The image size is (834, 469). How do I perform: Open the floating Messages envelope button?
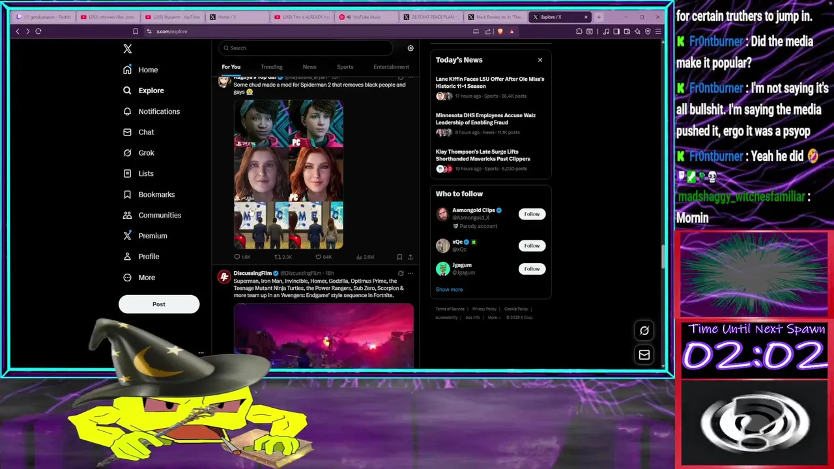tap(644, 355)
